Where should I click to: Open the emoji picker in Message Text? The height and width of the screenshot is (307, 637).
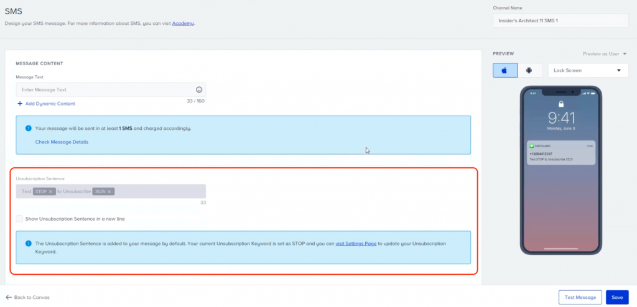(199, 89)
